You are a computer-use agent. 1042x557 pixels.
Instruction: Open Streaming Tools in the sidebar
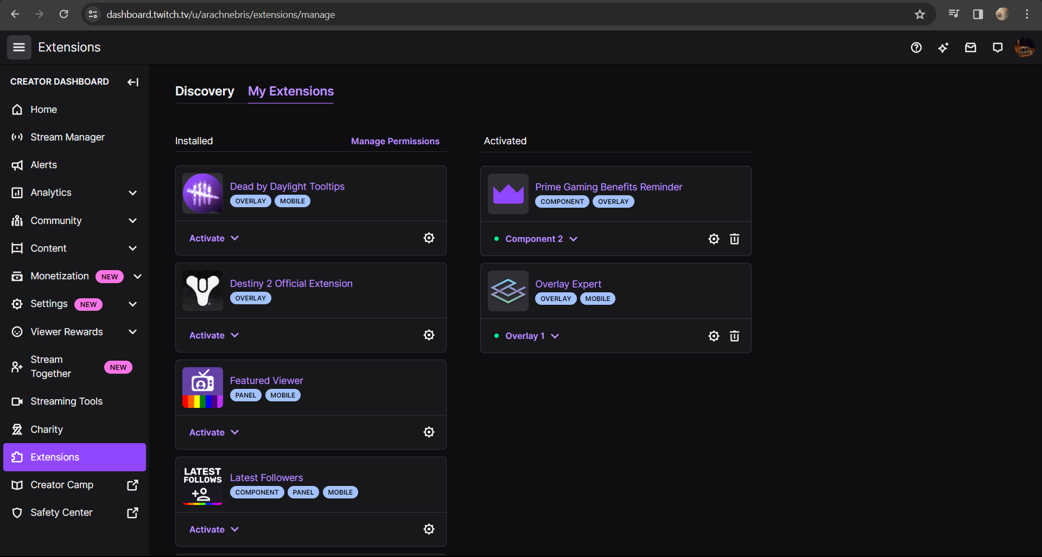click(74, 401)
